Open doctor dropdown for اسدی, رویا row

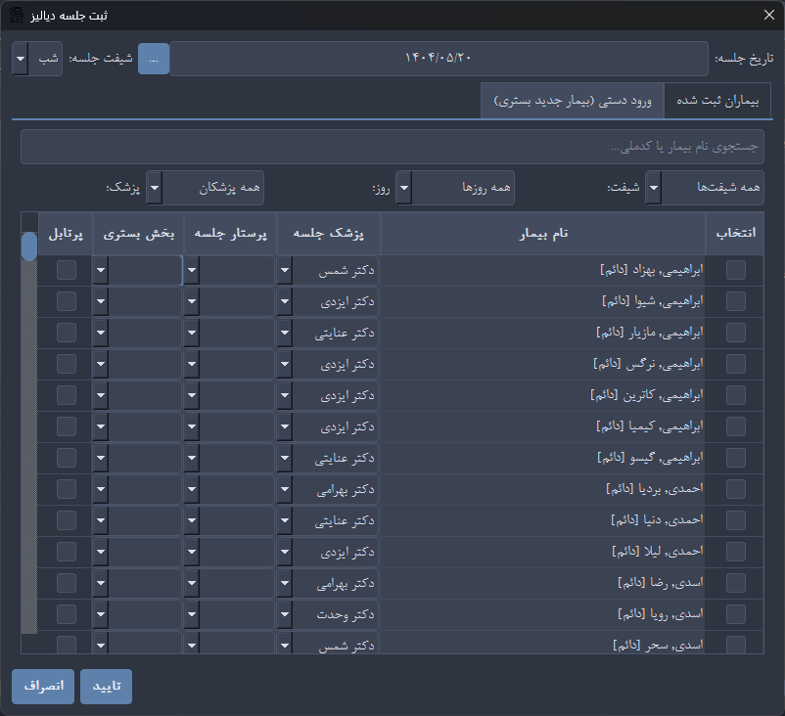285,614
